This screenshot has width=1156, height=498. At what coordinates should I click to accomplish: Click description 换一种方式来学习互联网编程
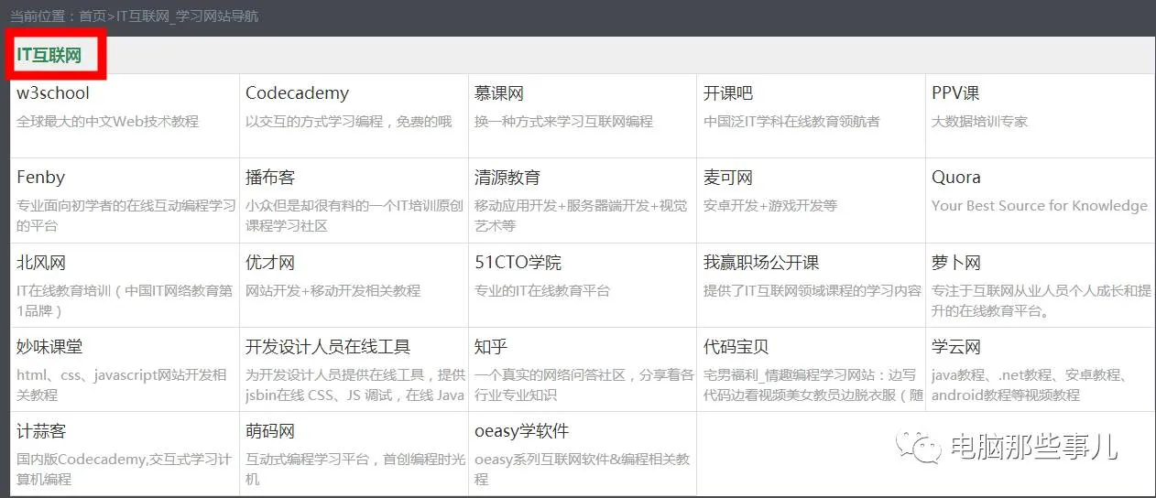(563, 121)
